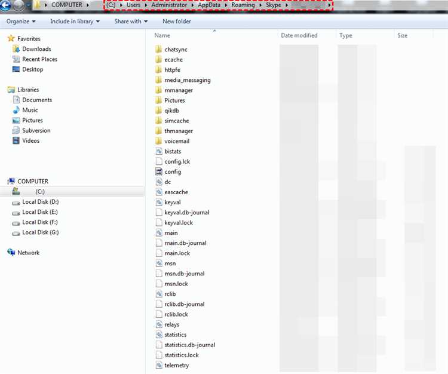The image size is (448, 374).
Task: Open Desktop in Favorites
Action: click(x=33, y=69)
